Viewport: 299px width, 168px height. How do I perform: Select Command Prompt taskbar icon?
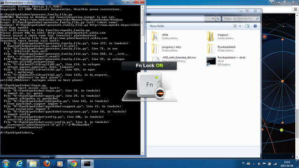pyautogui.click(x=87, y=164)
